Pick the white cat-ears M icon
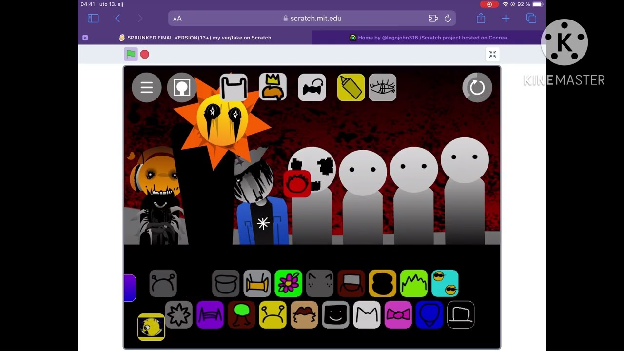 click(367, 315)
